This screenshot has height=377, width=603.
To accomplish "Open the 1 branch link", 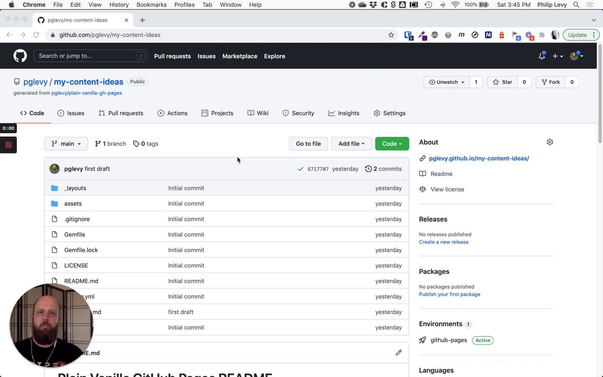I will pos(111,144).
